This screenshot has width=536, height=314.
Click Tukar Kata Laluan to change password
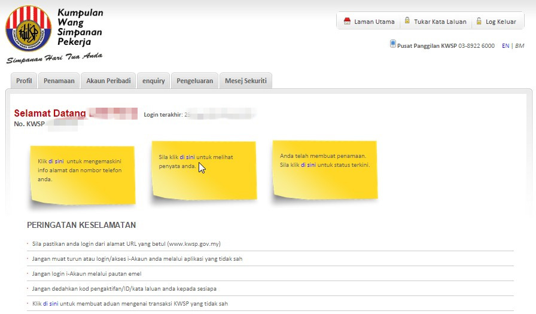click(440, 22)
